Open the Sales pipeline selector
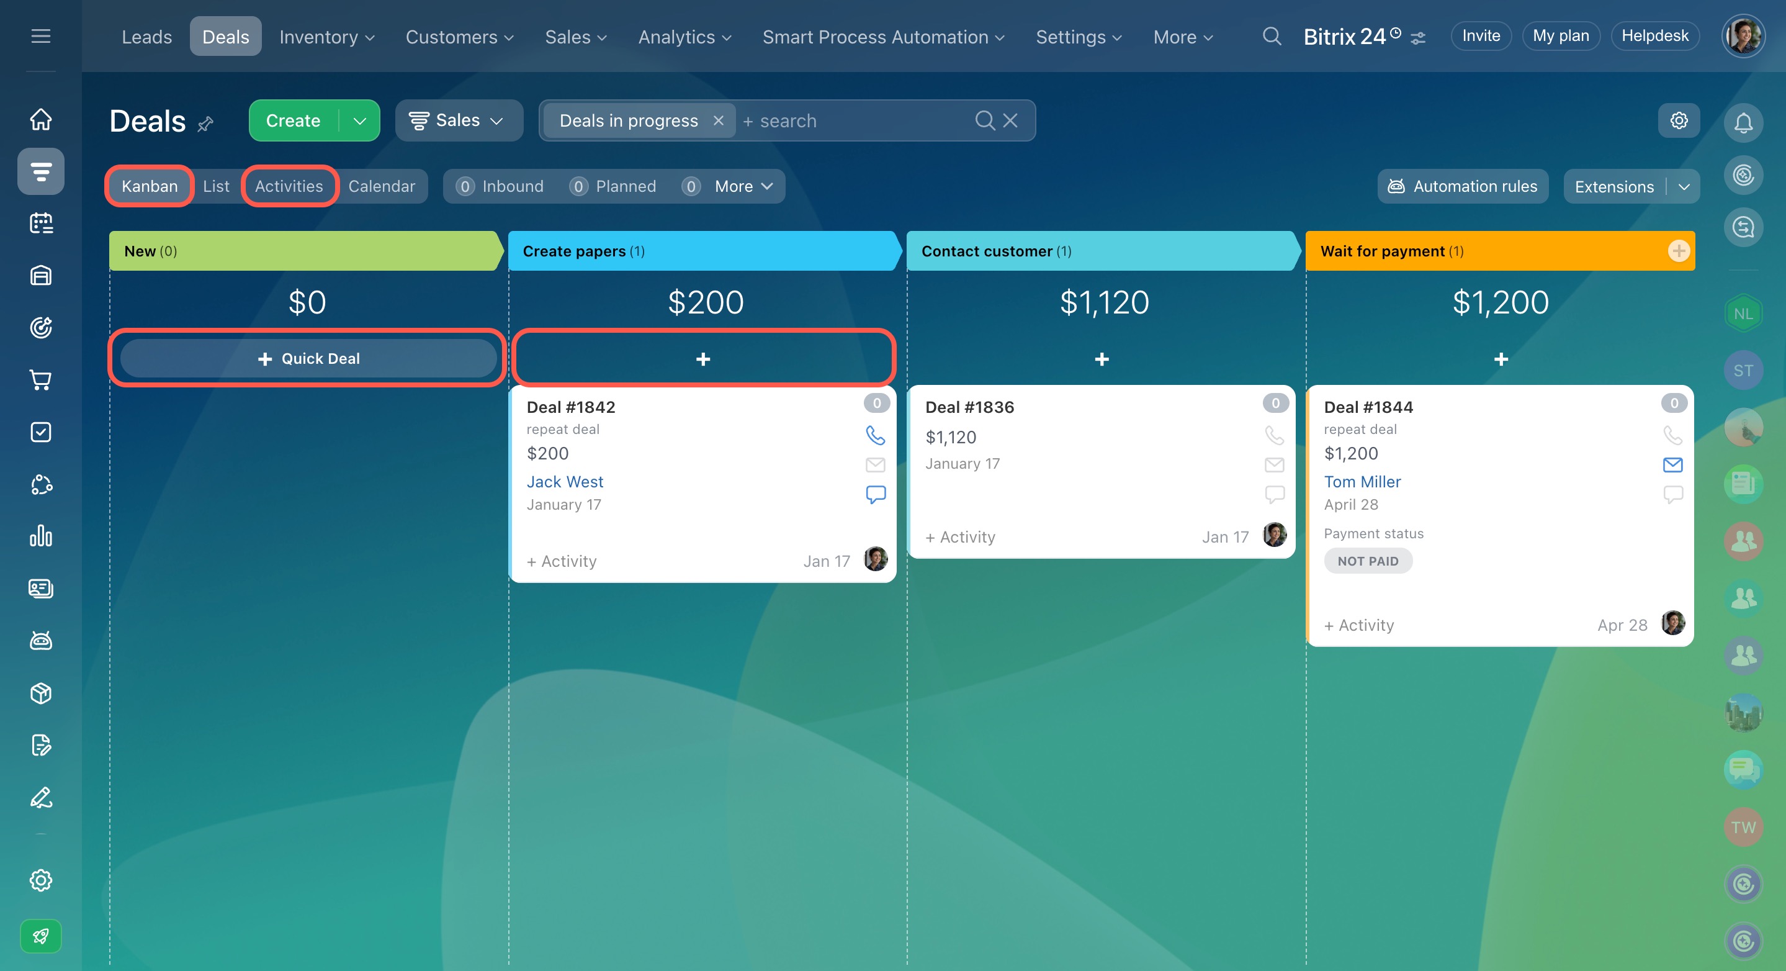The width and height of the screenshot is (1786, 971). click(x=458, y=120)
